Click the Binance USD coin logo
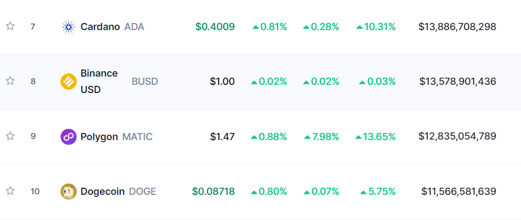The height and width of the screenshot is (220, 521). (x=69, y=82)
